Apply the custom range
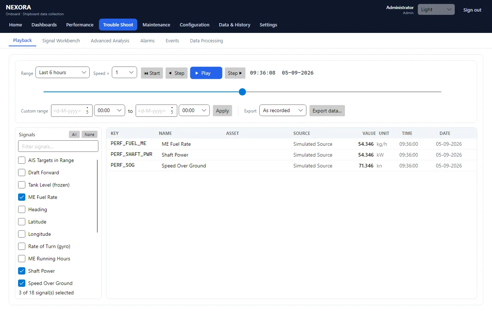Viewport: 492px width, 311px height. [x=222, y=111]
